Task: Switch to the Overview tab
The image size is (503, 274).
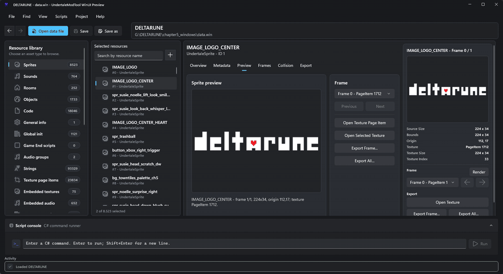Action: click(x=198, y=65)
